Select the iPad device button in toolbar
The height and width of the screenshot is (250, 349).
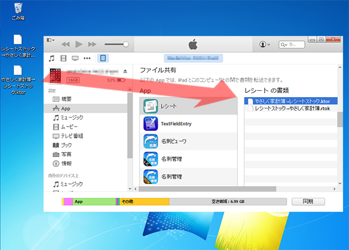[x=103, y=58]
